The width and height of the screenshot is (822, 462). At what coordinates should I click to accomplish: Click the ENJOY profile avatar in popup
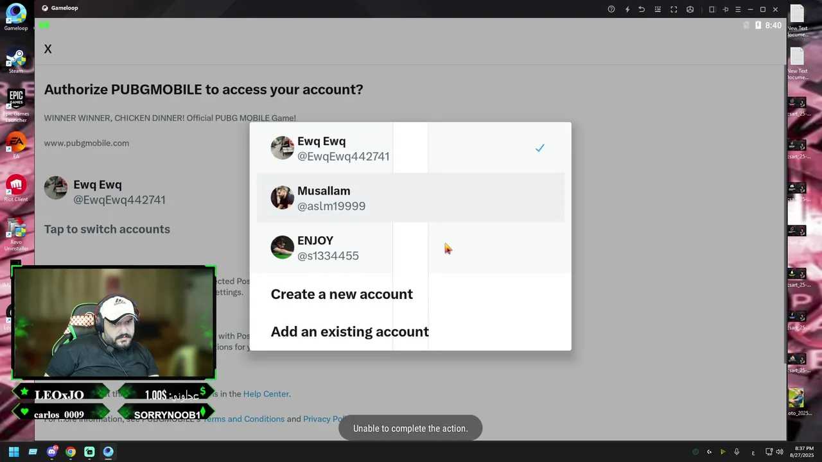[x=282, y=247]
